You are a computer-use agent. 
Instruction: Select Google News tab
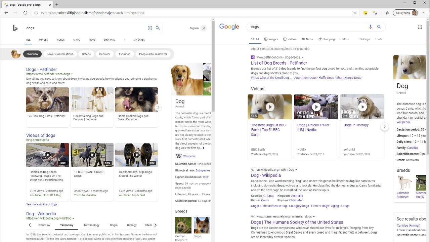(x=307, y=39)
